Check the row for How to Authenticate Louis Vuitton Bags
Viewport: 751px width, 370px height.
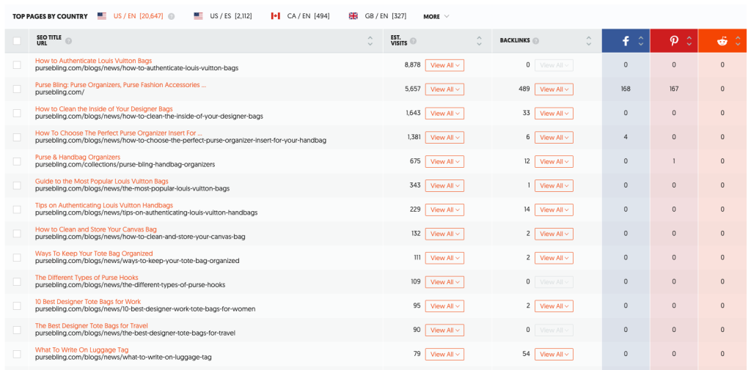tap(17, 65)
